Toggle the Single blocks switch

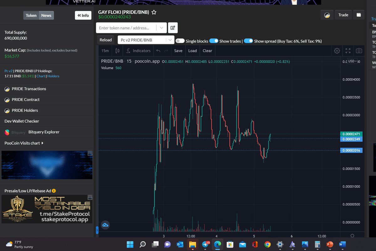pyautogui.click(x=180, y=41)
